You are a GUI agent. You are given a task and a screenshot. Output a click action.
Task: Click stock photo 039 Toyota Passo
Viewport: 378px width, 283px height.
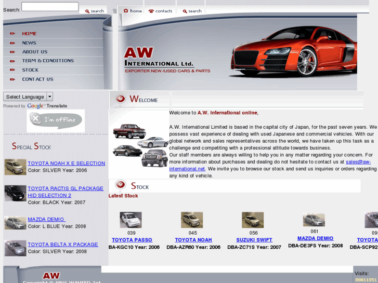[131, 220]
